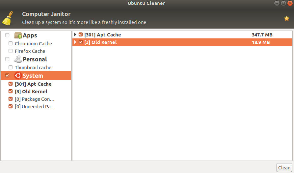The width and height of the screenshot is (294, 173).
Task: Uncheck Apt Cache checkbox in results list
Action: coord(81,34)
